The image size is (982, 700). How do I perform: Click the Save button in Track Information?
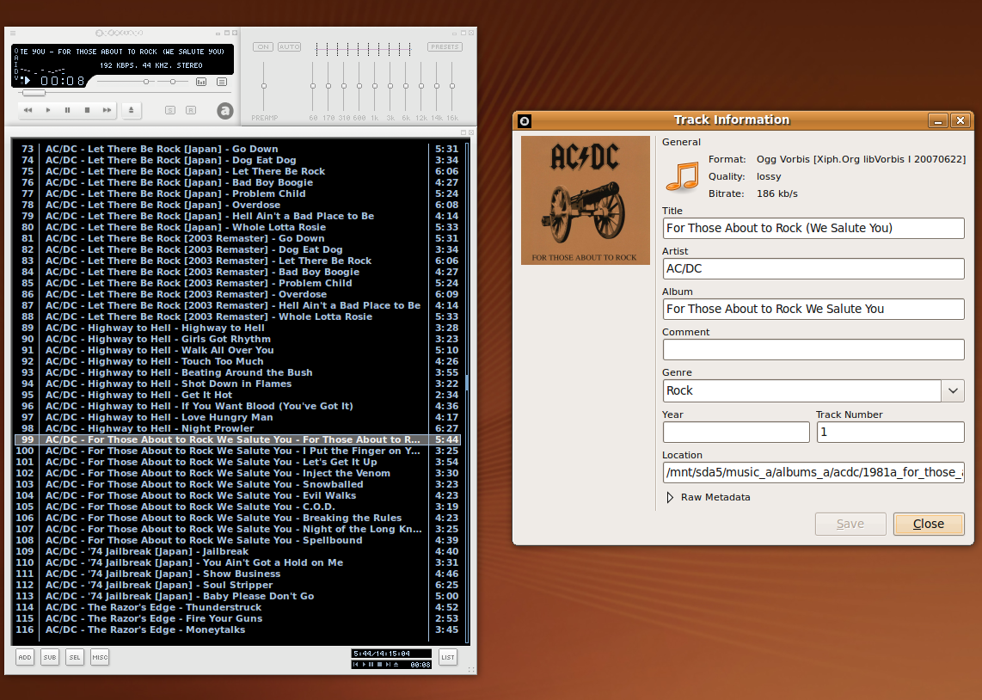click(850, 524)
